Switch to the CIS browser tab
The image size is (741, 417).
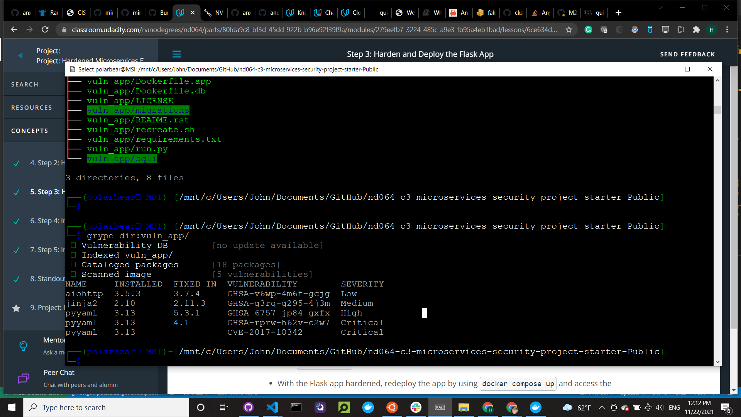click(x=76, y=13)
